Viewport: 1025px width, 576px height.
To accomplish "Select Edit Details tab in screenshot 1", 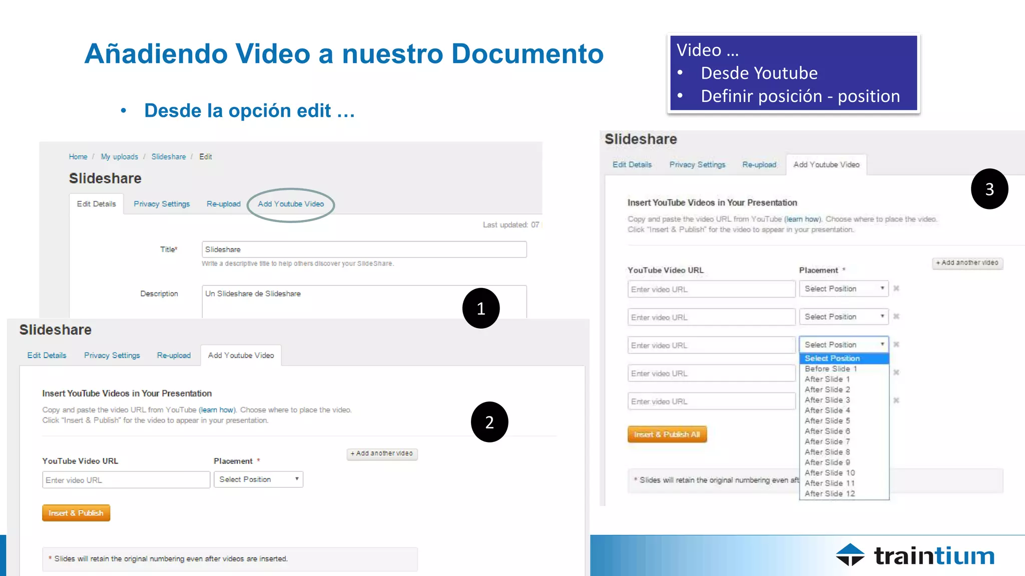I will pyautogui.click(x=97, y=204).
